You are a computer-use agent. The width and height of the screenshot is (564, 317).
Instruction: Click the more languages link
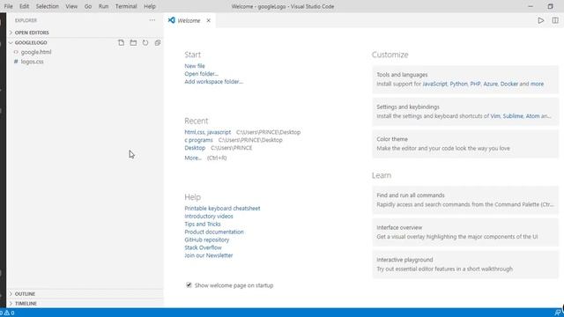(537, 84)
